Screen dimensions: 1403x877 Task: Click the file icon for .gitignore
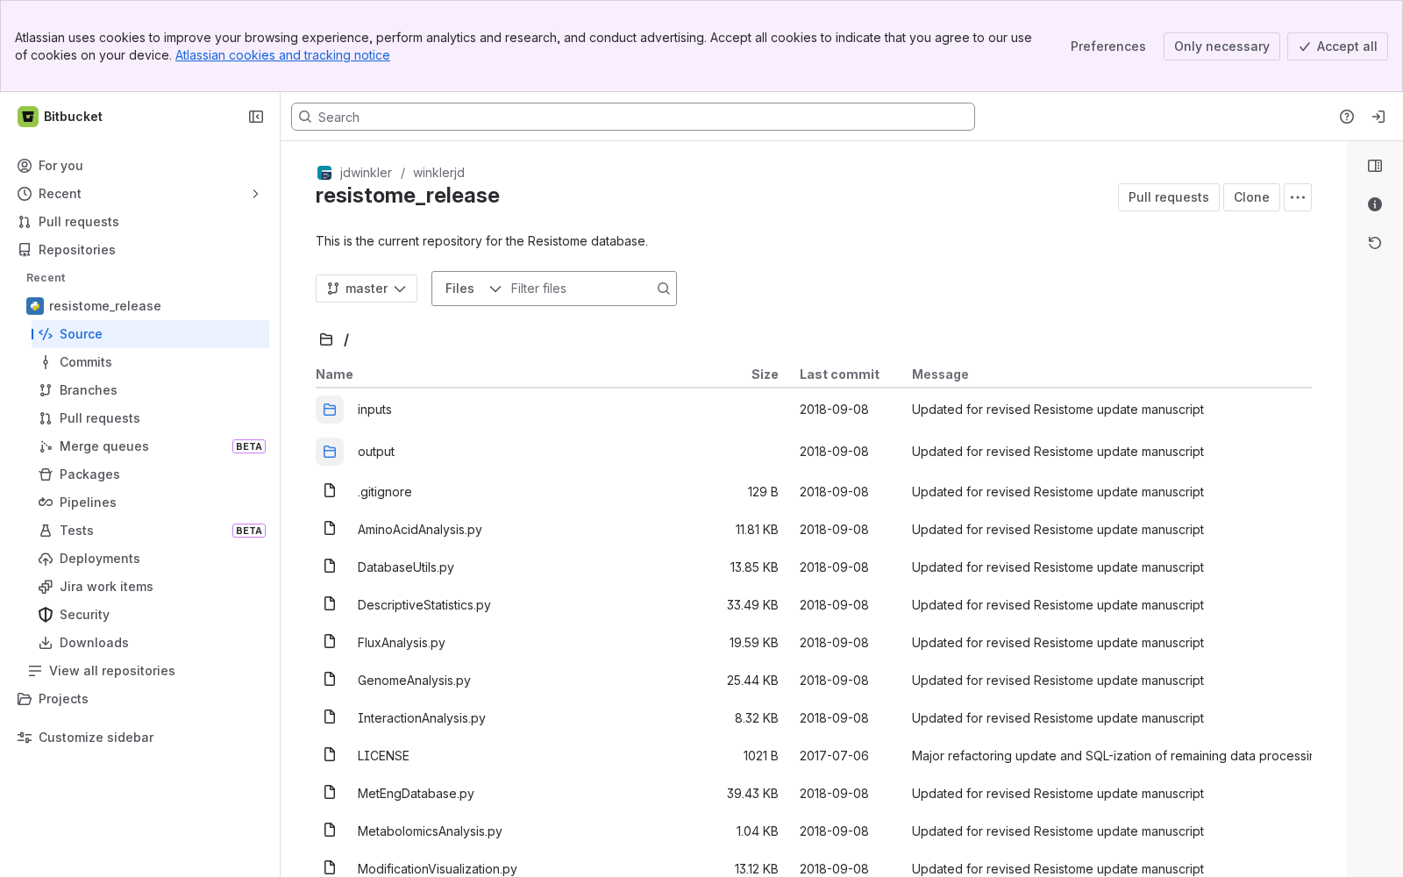[x=330, y=491]
